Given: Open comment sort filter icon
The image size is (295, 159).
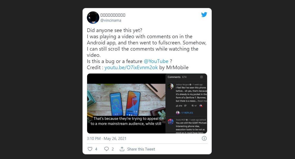Looking at the screenshot, I should coord(202,77).
